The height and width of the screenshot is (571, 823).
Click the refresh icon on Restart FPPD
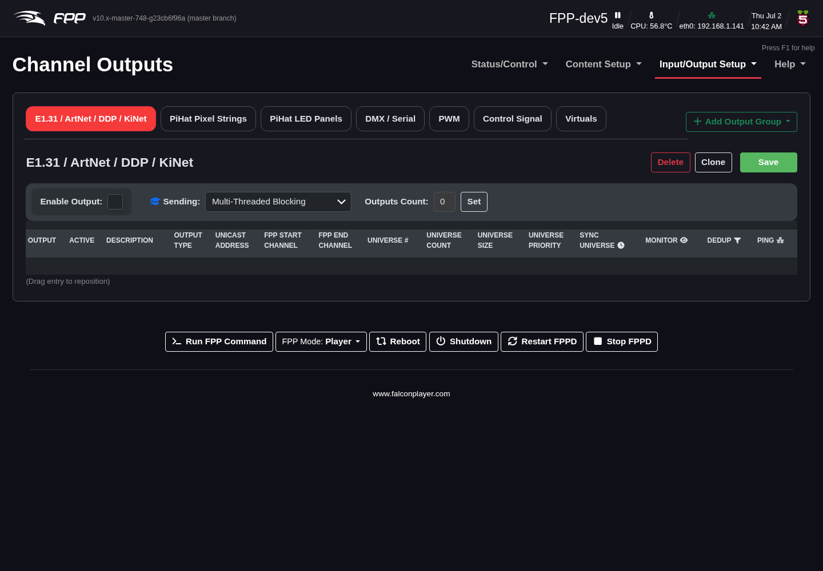tap(513, 341)
